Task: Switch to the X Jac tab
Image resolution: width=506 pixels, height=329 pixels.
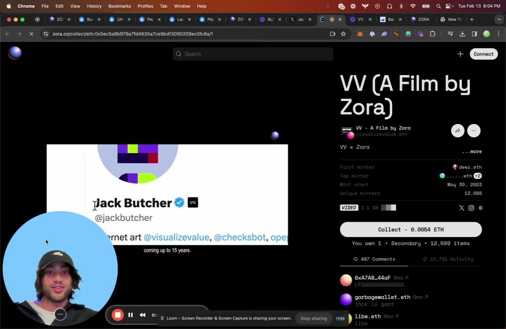Action: click(300, 19)
